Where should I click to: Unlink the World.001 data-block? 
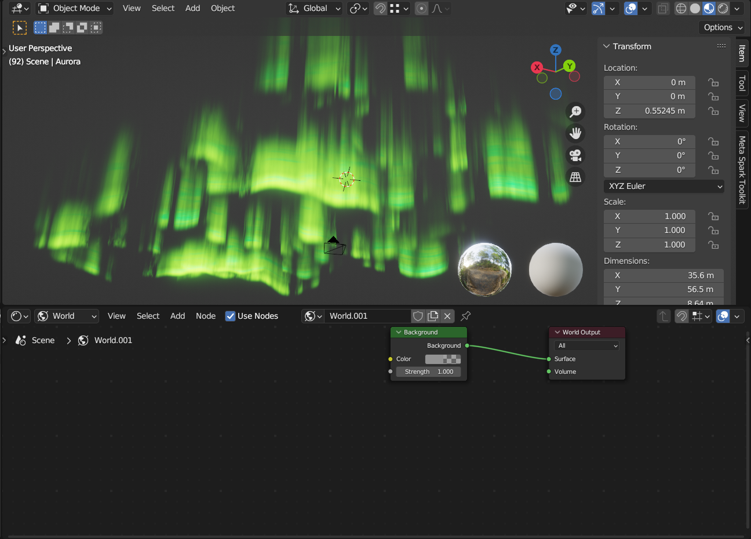tap(447, 316)
